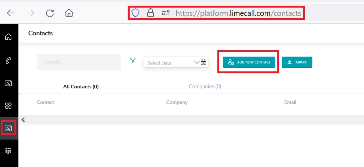364x167 pixels.
Task: Click the padlock site security icon
Action: pos(150,13)
